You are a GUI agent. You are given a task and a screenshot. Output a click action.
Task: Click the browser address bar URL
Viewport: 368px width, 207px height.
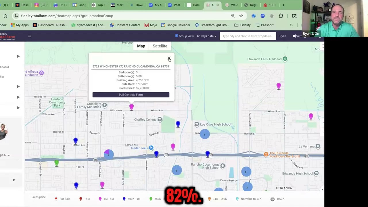[x=67, y=16]
